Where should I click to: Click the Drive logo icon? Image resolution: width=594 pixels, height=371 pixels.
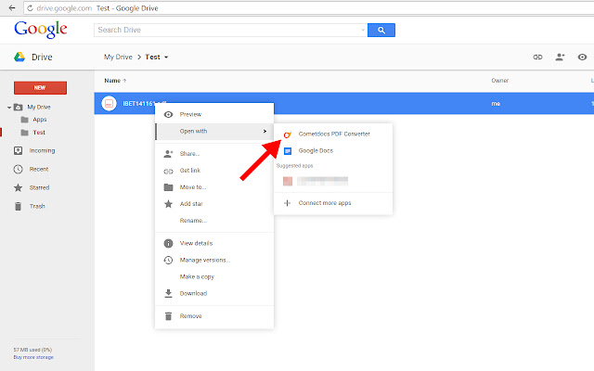tap(19, 57)
